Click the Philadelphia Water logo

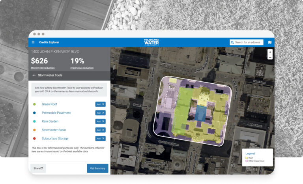point(151,42)
